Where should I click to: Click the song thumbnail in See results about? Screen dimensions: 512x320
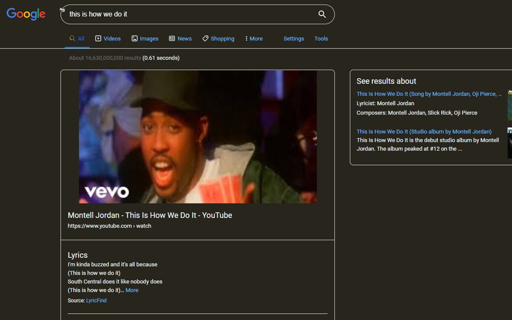point(510,105)
